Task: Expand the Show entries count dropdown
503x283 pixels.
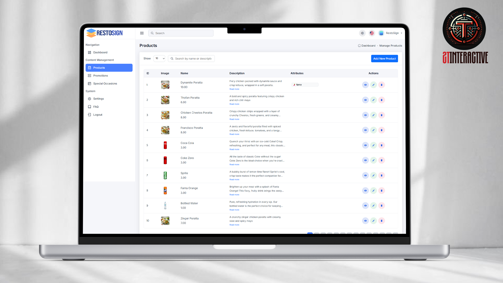Action: click(x=160, y=58)
